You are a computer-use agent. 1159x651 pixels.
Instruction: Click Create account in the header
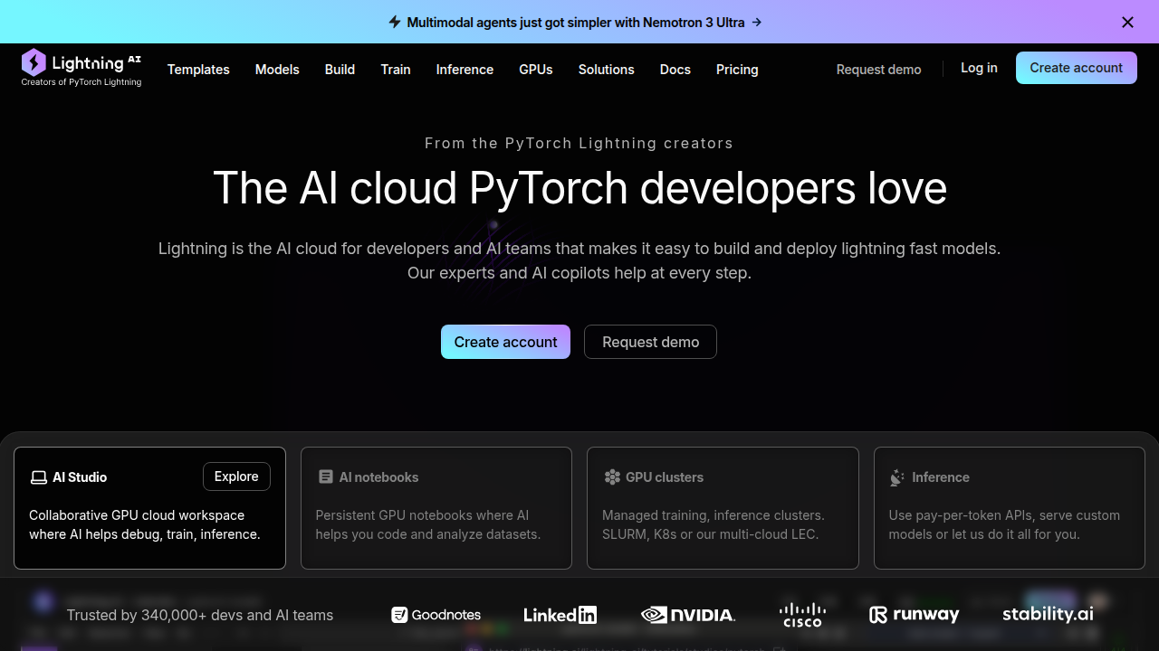(x=1077, y=68)
